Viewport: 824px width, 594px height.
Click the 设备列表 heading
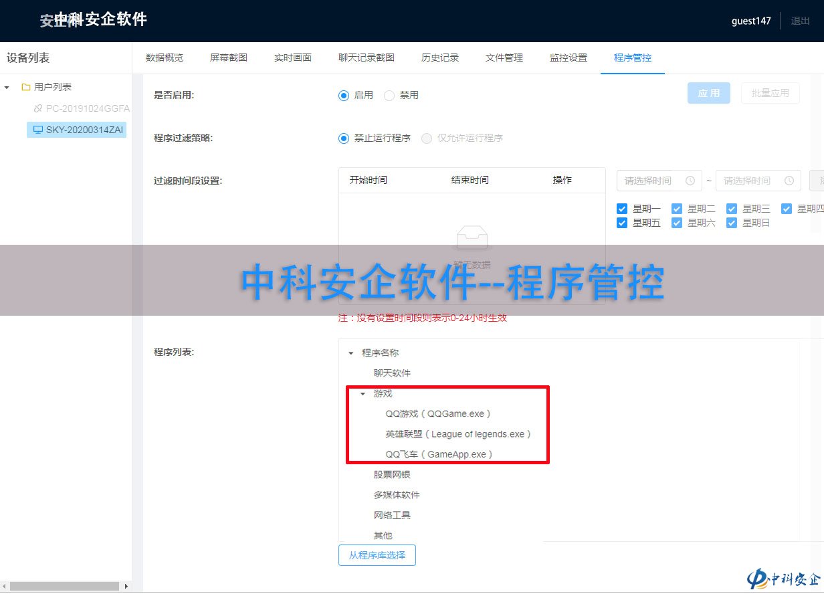point(28,58)
